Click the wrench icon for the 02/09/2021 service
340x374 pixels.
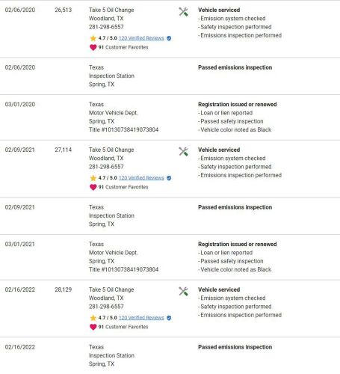[x=184, y=151]
